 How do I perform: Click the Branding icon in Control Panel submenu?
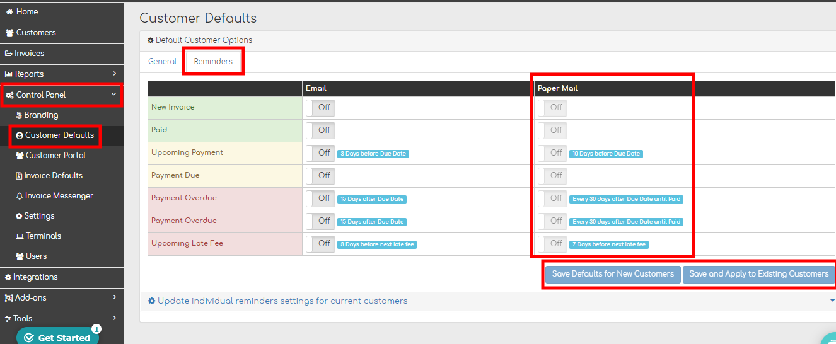(x=19, y=115)
